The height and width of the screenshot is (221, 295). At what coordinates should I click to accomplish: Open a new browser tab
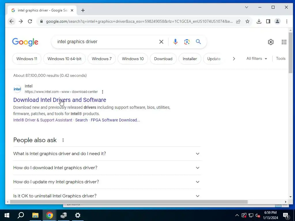(x=83, y=11)
